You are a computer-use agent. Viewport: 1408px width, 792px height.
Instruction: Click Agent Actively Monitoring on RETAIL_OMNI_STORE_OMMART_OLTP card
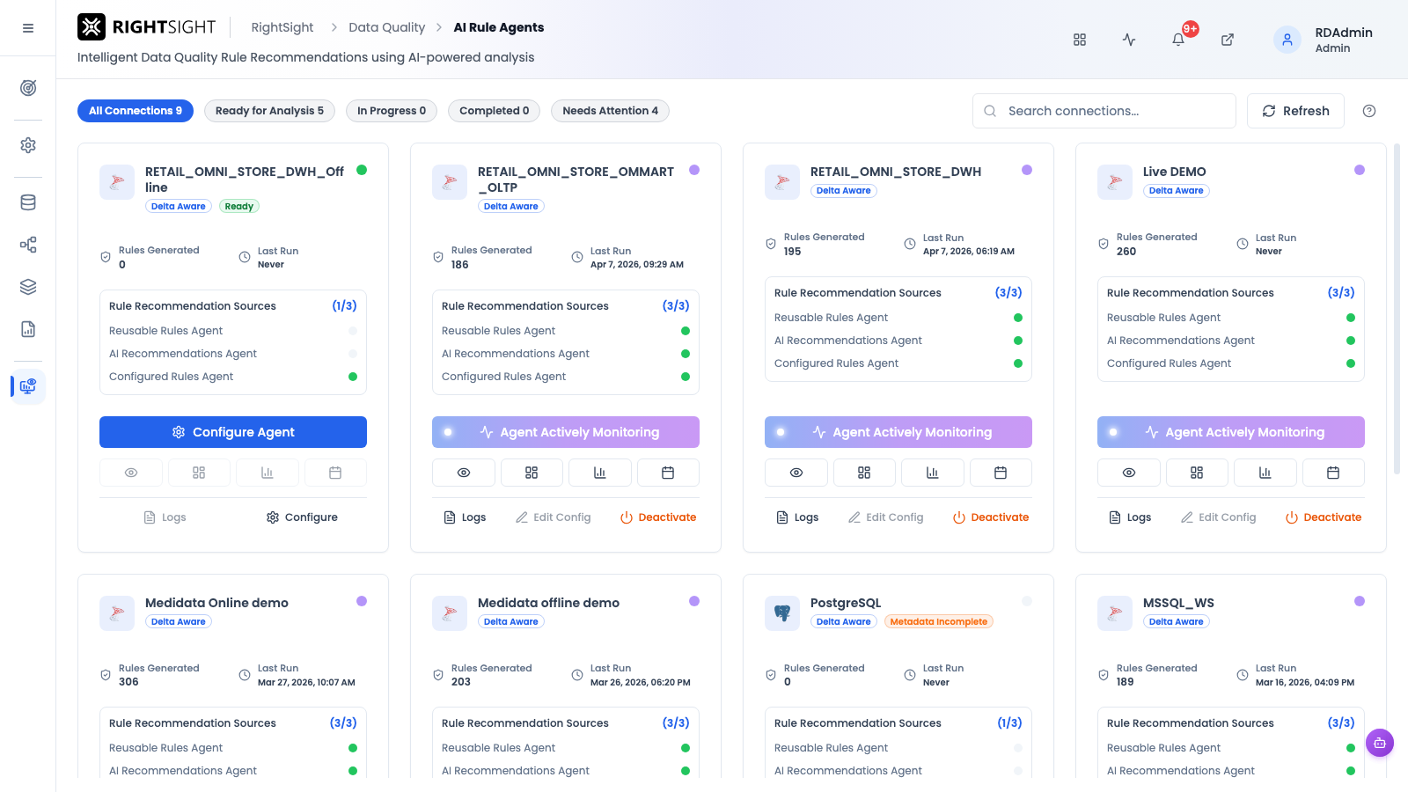[566, 432]
